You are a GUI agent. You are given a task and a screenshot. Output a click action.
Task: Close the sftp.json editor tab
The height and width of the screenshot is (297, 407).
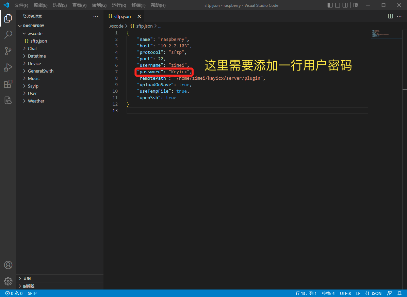tap(139, 16)
